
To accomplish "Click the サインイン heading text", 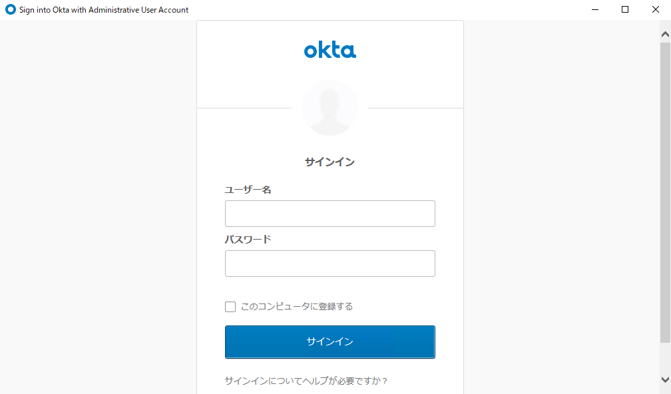I will 330,162.
